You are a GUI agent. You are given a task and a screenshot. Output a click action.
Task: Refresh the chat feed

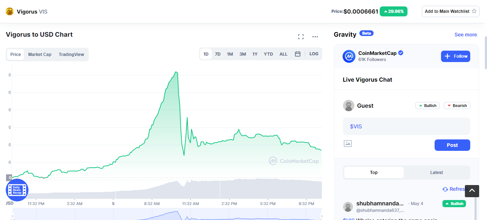[455, 189]
